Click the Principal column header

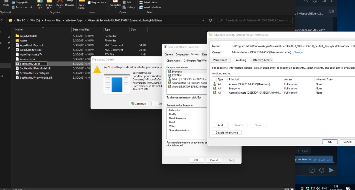coord(255,79)
